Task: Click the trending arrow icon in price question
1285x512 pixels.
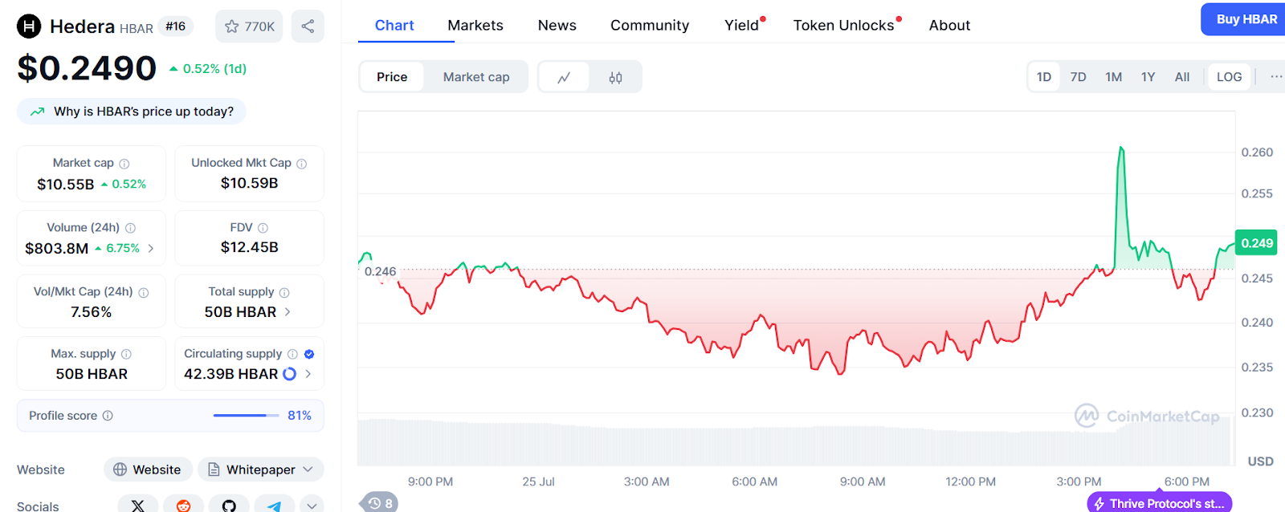Action: pyautogui.click(x=37, y=112)
